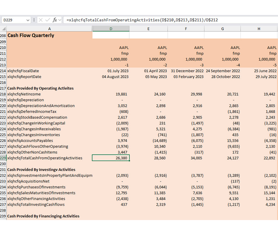This screenshot has height=235, width=278.
Task: Click the Enter checkmark icon in formula bar
Action: (47, 20)
